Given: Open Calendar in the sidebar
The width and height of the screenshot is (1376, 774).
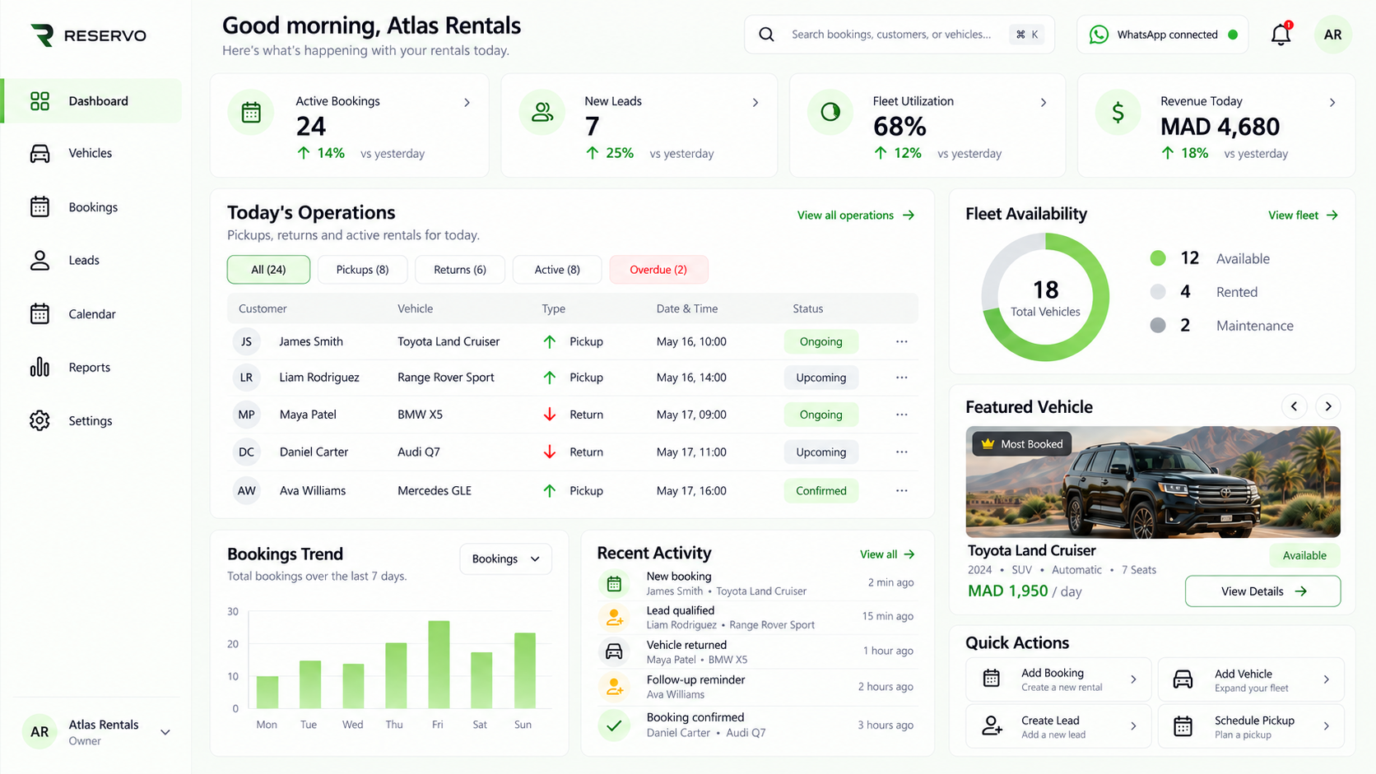Looking at the screenshot, I should [92, 314].
